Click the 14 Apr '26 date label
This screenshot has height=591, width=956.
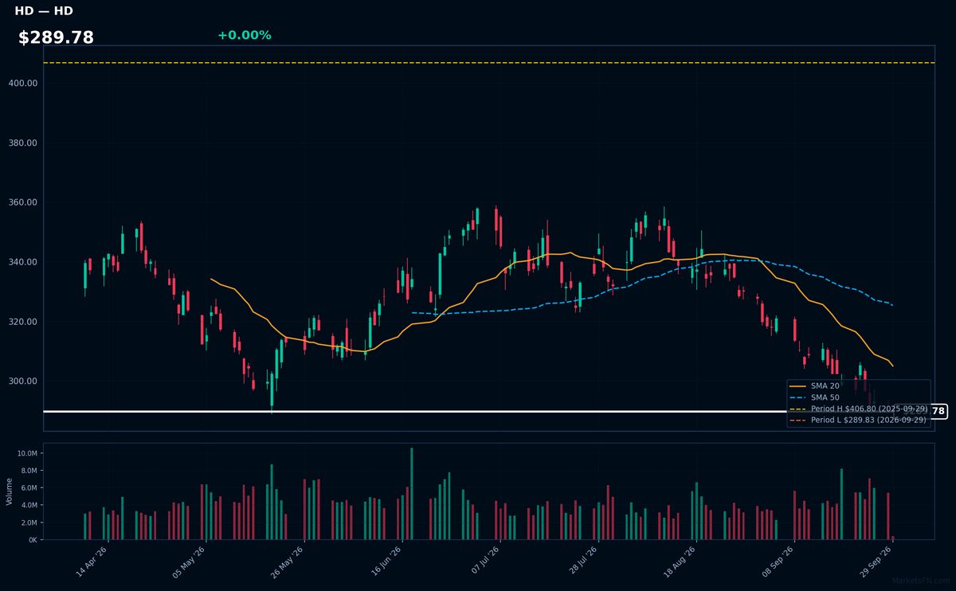tap(92, 563)
